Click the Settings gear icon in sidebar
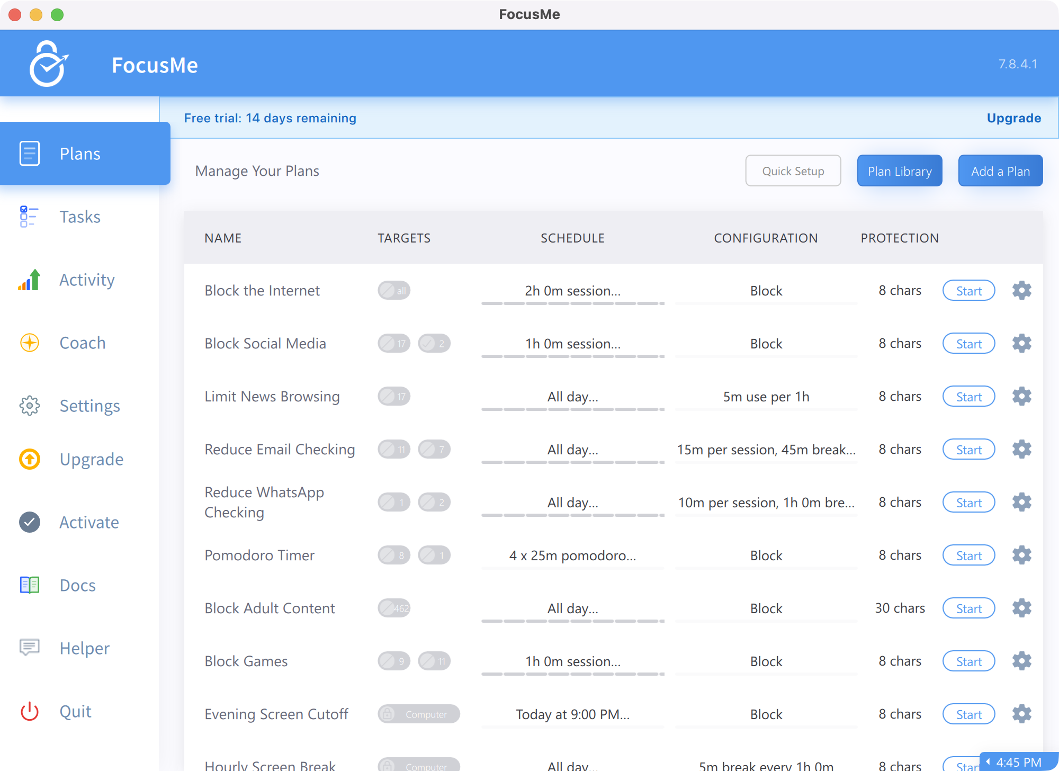 (30, 406)
